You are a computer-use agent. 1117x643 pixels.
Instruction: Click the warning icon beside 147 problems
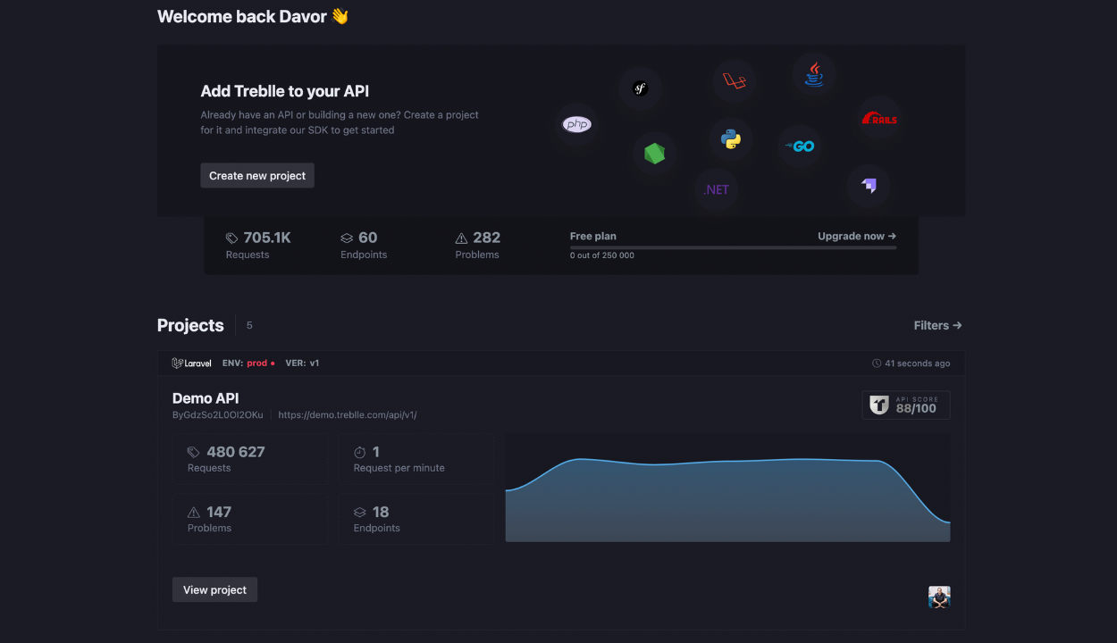[194, 513]
